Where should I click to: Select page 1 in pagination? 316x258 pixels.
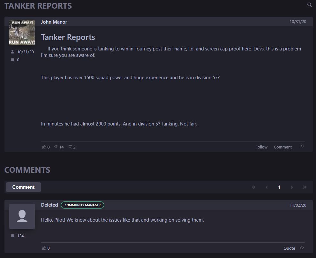click(279, 187)
